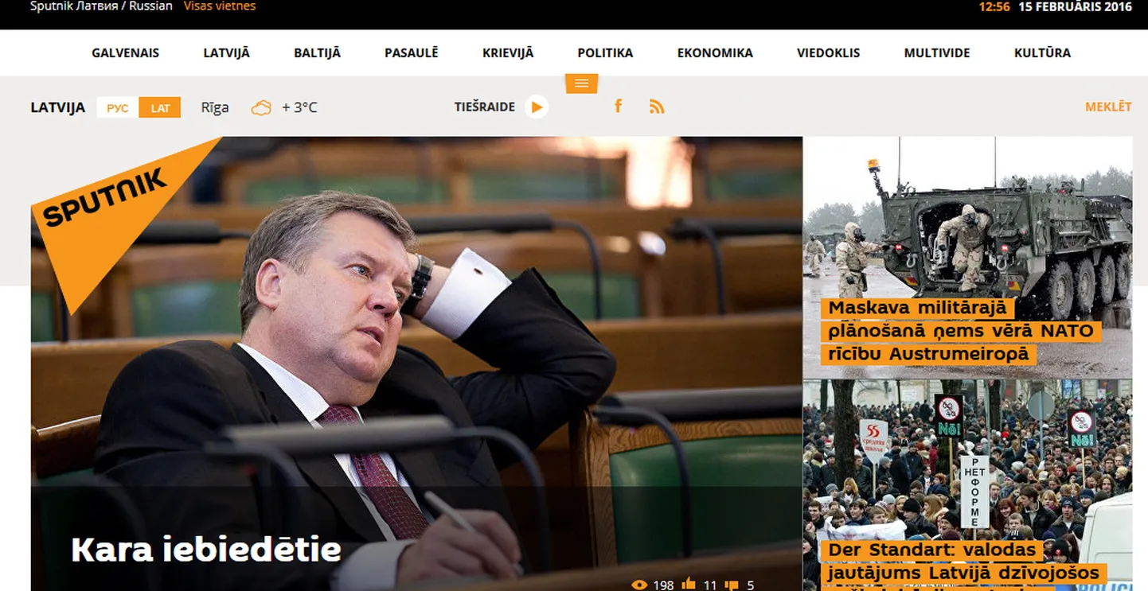Screen dimensions: 1148x591
Task: Open the orange hamburger menu under the navigation
Action: point(581,84)
